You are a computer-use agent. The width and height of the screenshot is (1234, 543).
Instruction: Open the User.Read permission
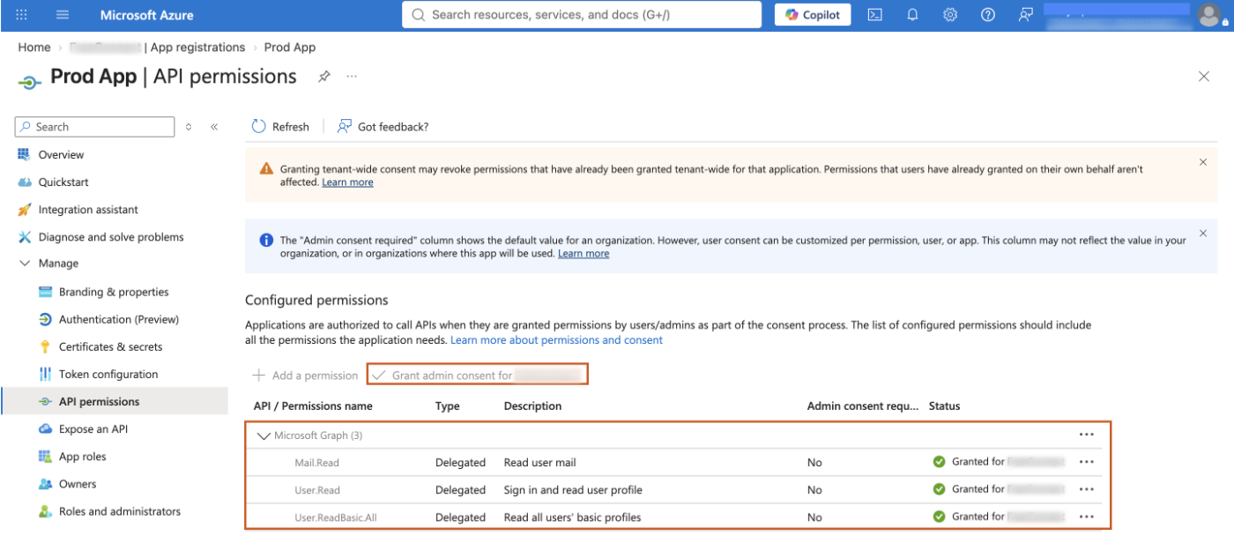coord(317,490)
